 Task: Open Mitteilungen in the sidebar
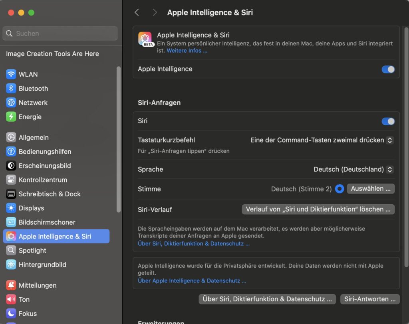38,285
